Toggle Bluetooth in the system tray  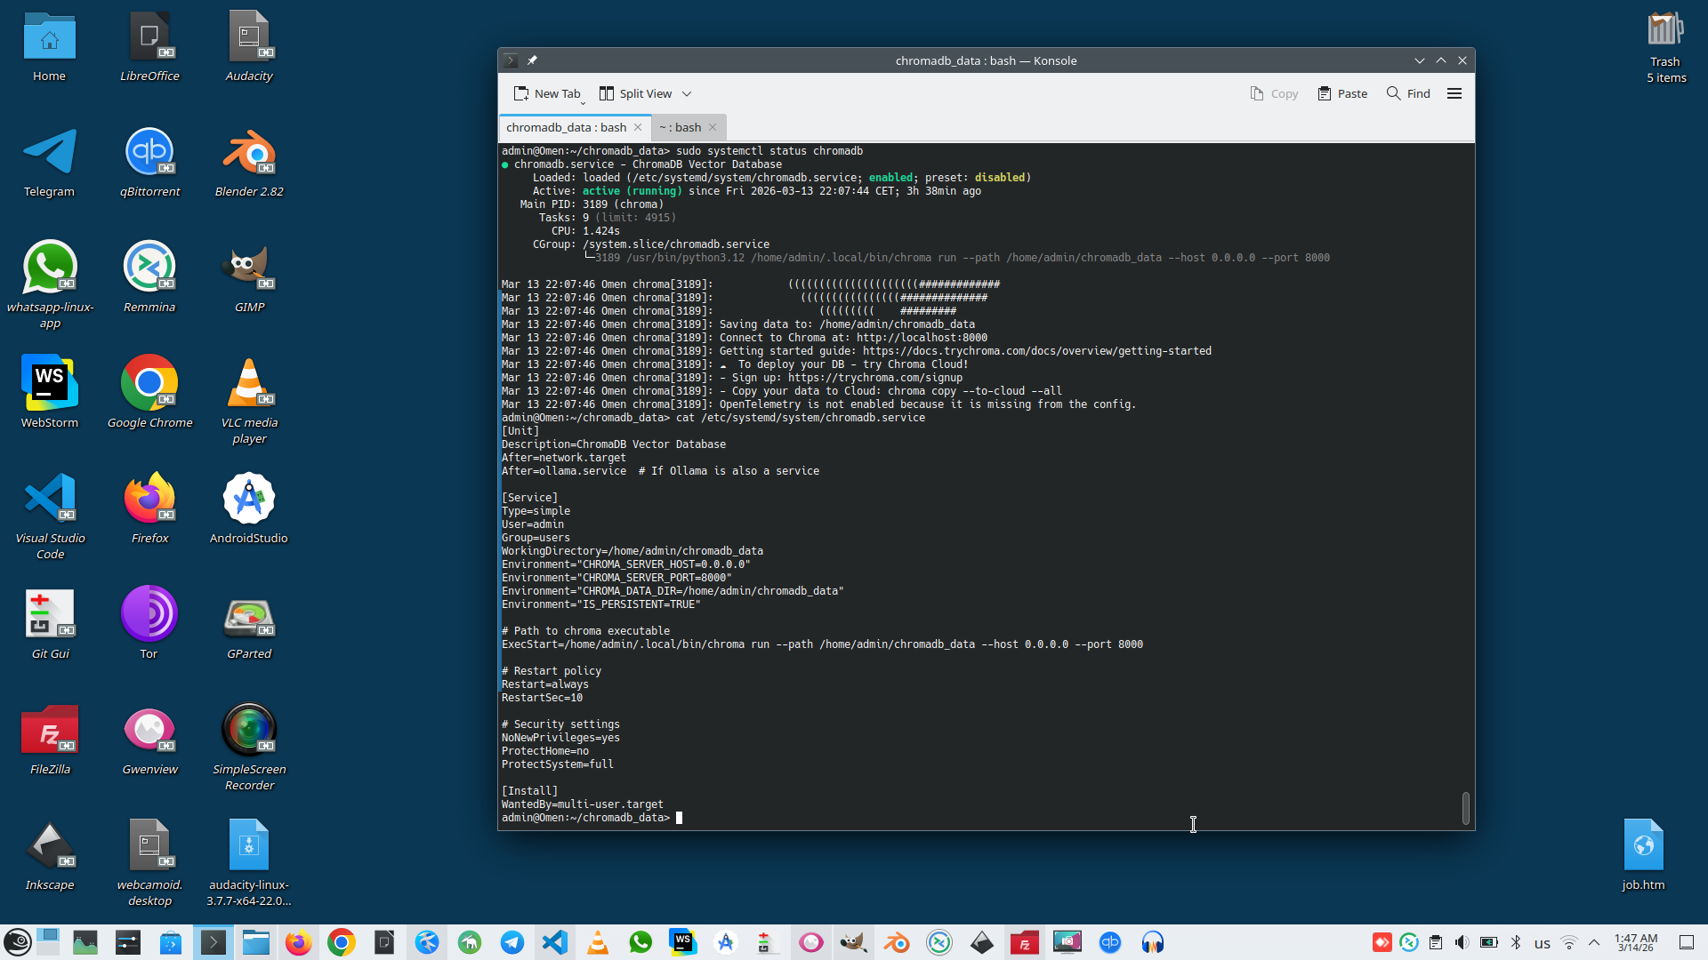(x=1516, y=942)
